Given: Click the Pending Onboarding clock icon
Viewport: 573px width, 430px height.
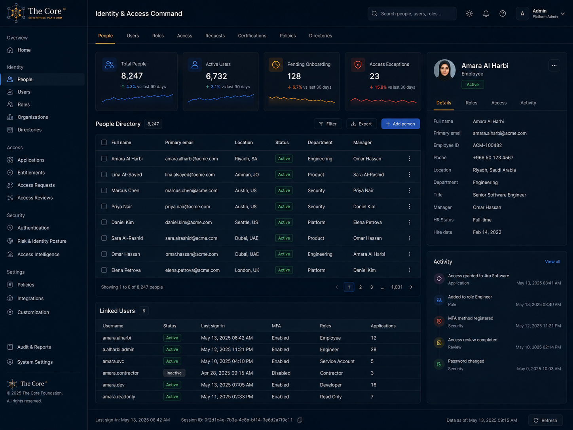Looking at the screenshot, I should click(276, 65).
